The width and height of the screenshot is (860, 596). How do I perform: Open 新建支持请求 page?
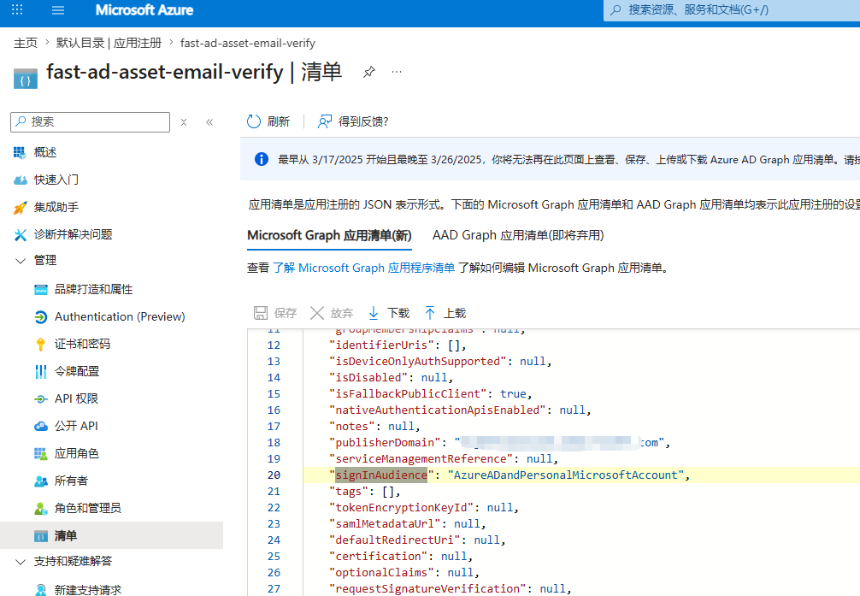88,590
